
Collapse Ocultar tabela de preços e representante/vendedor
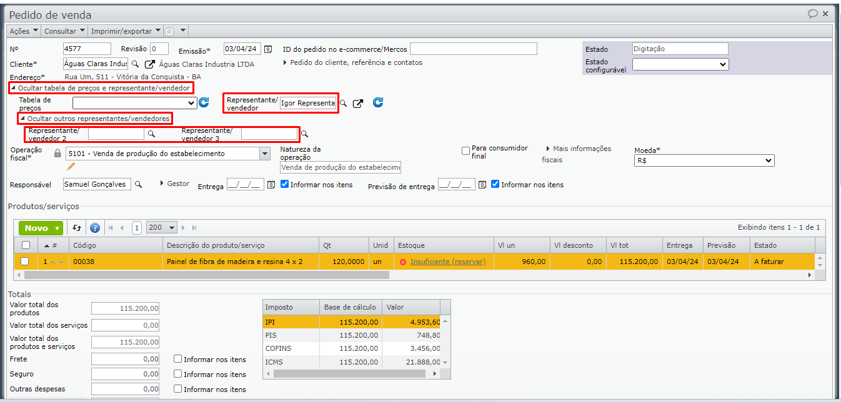tap(101, 88)
